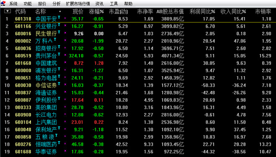Sort by the 市净率 column header

point(145,12)
